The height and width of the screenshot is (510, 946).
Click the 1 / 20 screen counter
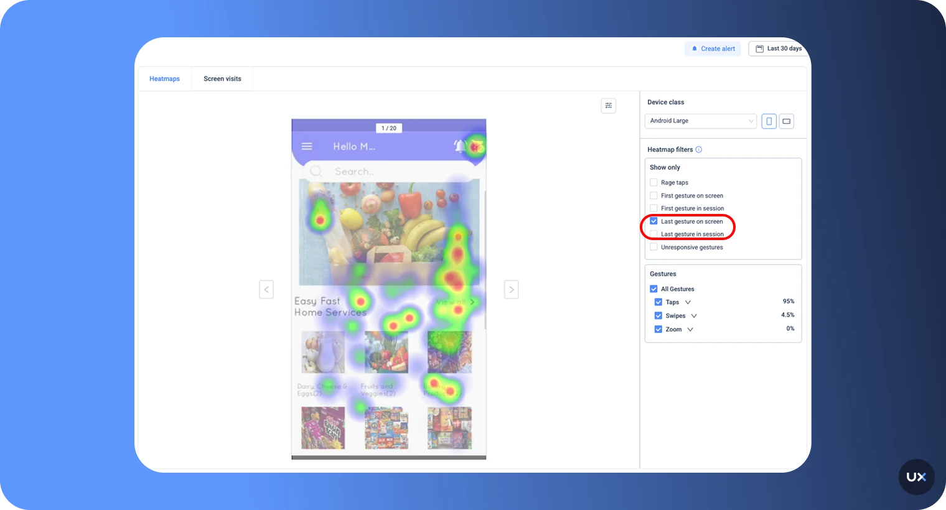389,128
